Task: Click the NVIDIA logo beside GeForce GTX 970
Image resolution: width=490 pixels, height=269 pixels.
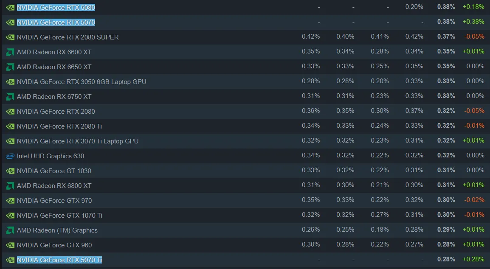Action: pos(10,201)
